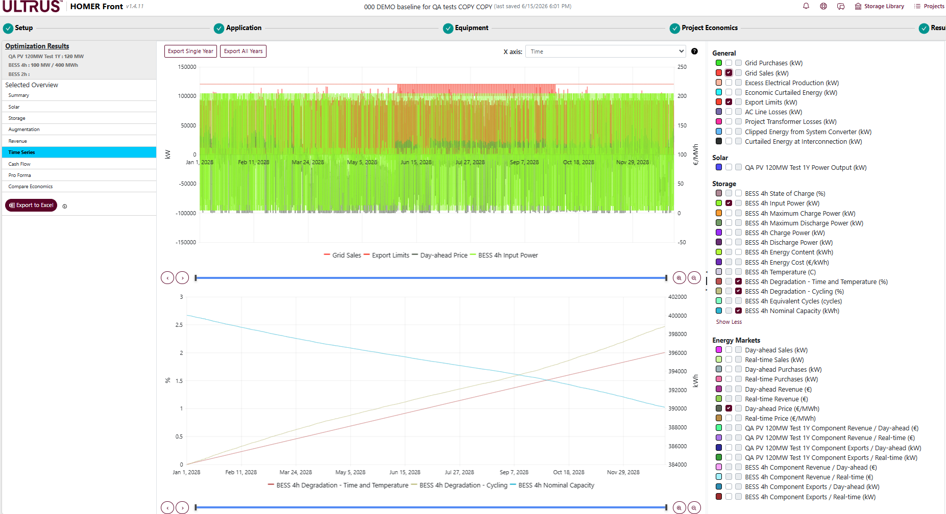
Task: Click Export Single Year
Action: pos(190,51)
